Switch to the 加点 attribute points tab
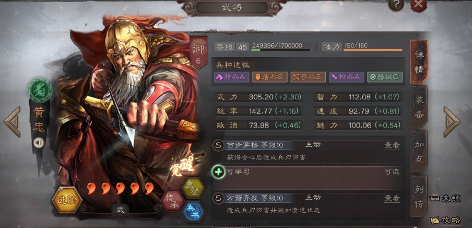 419,152
